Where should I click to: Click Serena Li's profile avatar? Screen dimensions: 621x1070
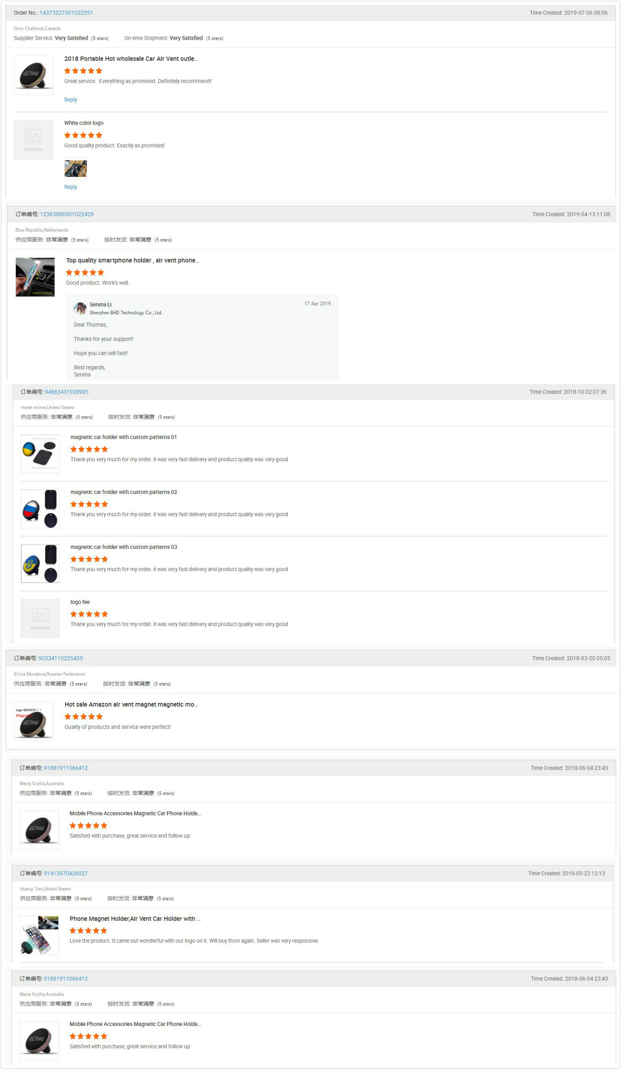click(x=80, y=309)
